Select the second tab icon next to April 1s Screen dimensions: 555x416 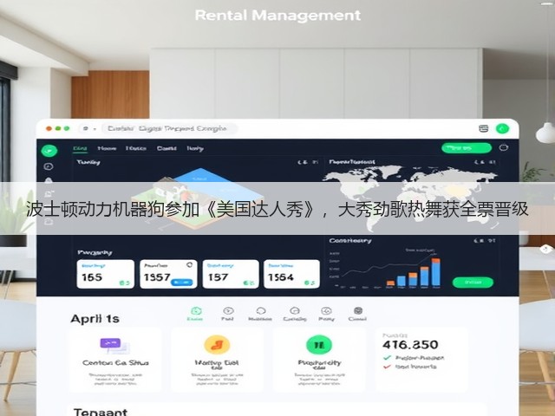tap(228, 311)
